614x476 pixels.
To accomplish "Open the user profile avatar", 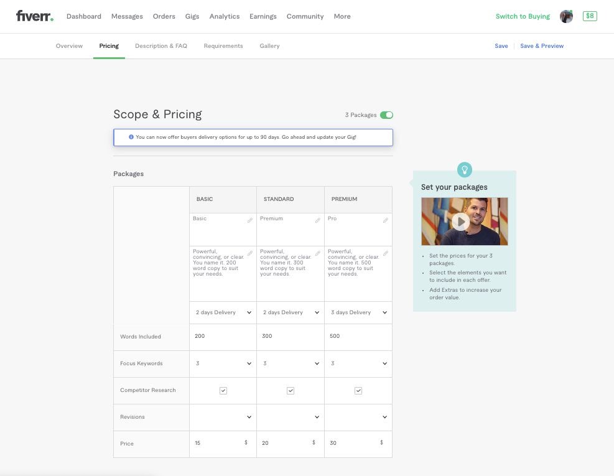I will click(566, 16).
